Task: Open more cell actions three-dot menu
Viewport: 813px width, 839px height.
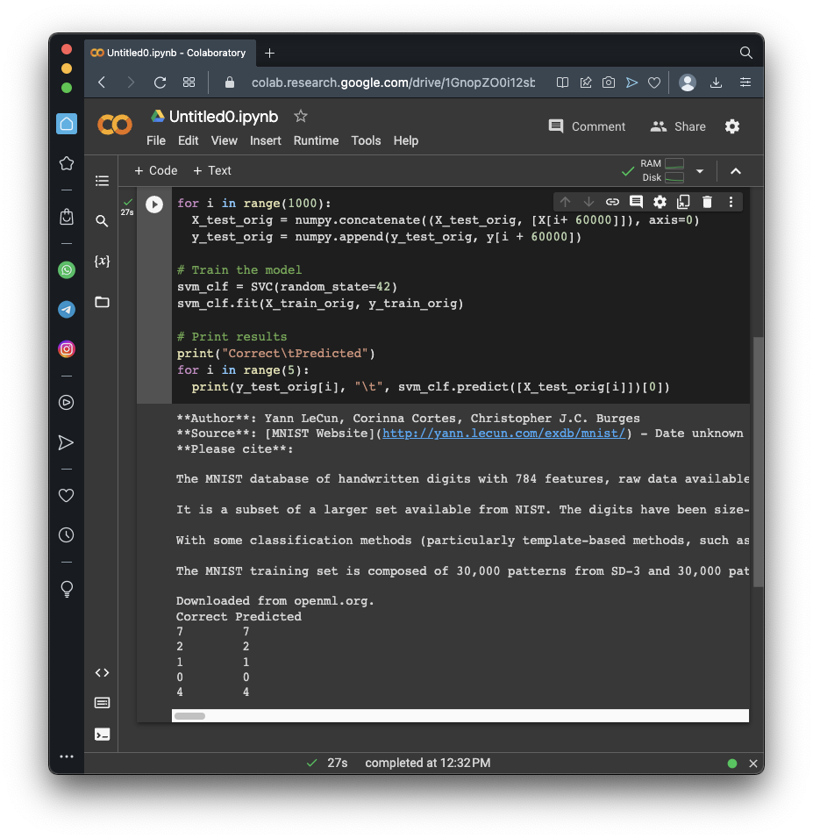Action: pos(731,202)
